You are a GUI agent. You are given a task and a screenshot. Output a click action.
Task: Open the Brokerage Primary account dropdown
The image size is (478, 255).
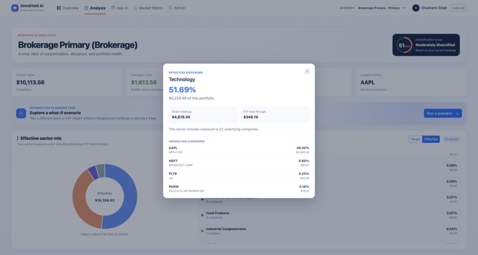(382, 8)
